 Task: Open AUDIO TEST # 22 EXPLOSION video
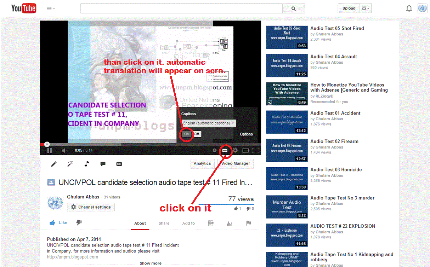[343, 226]
